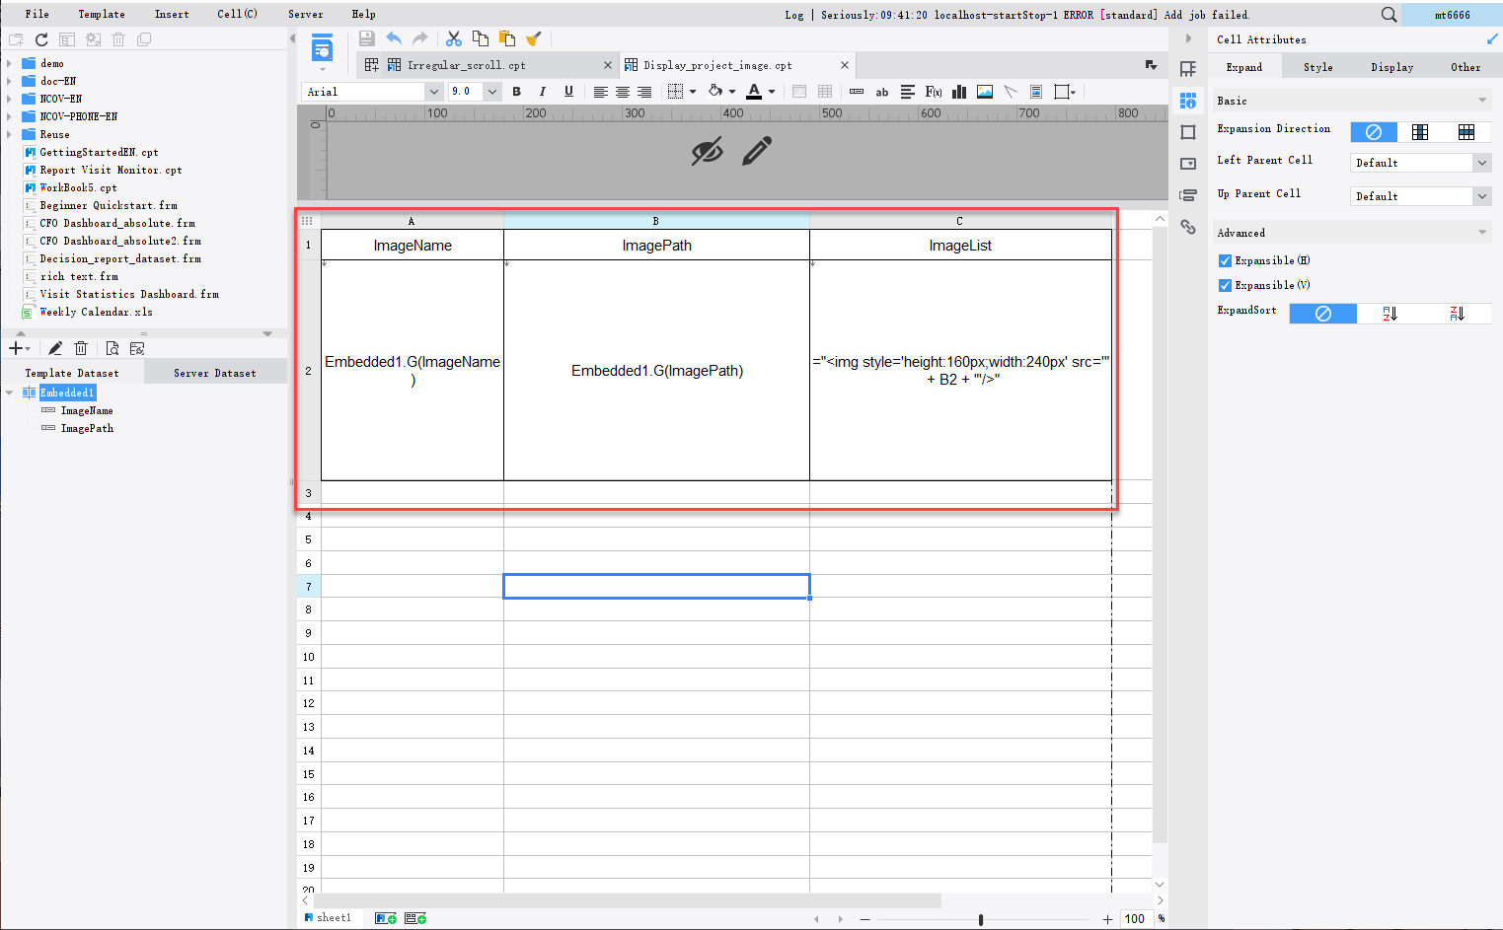The width and height of the screenshot is (1503, 930).
Task: Insert a chart from the toolbar
Action: (958, 91)
